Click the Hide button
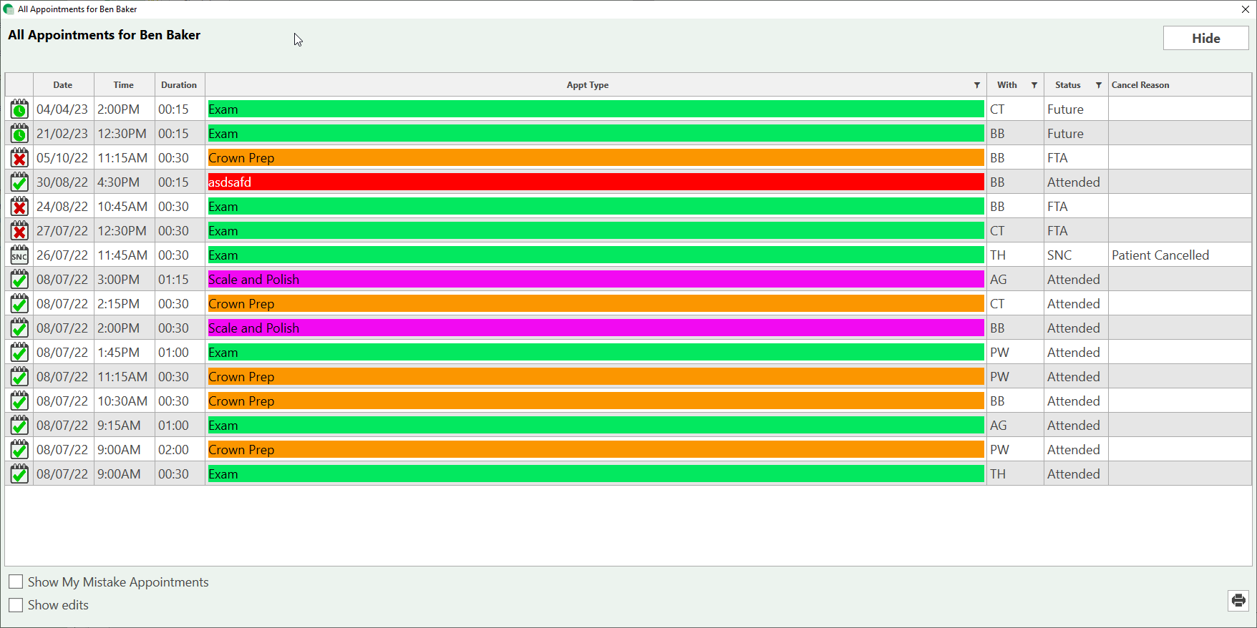 [1205, 39]
